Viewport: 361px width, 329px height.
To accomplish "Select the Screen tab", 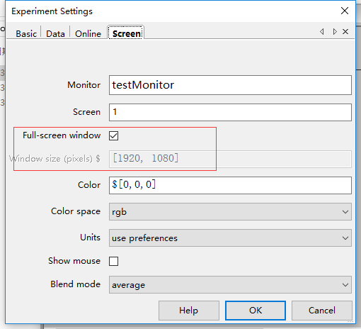I will pos(126,33).
